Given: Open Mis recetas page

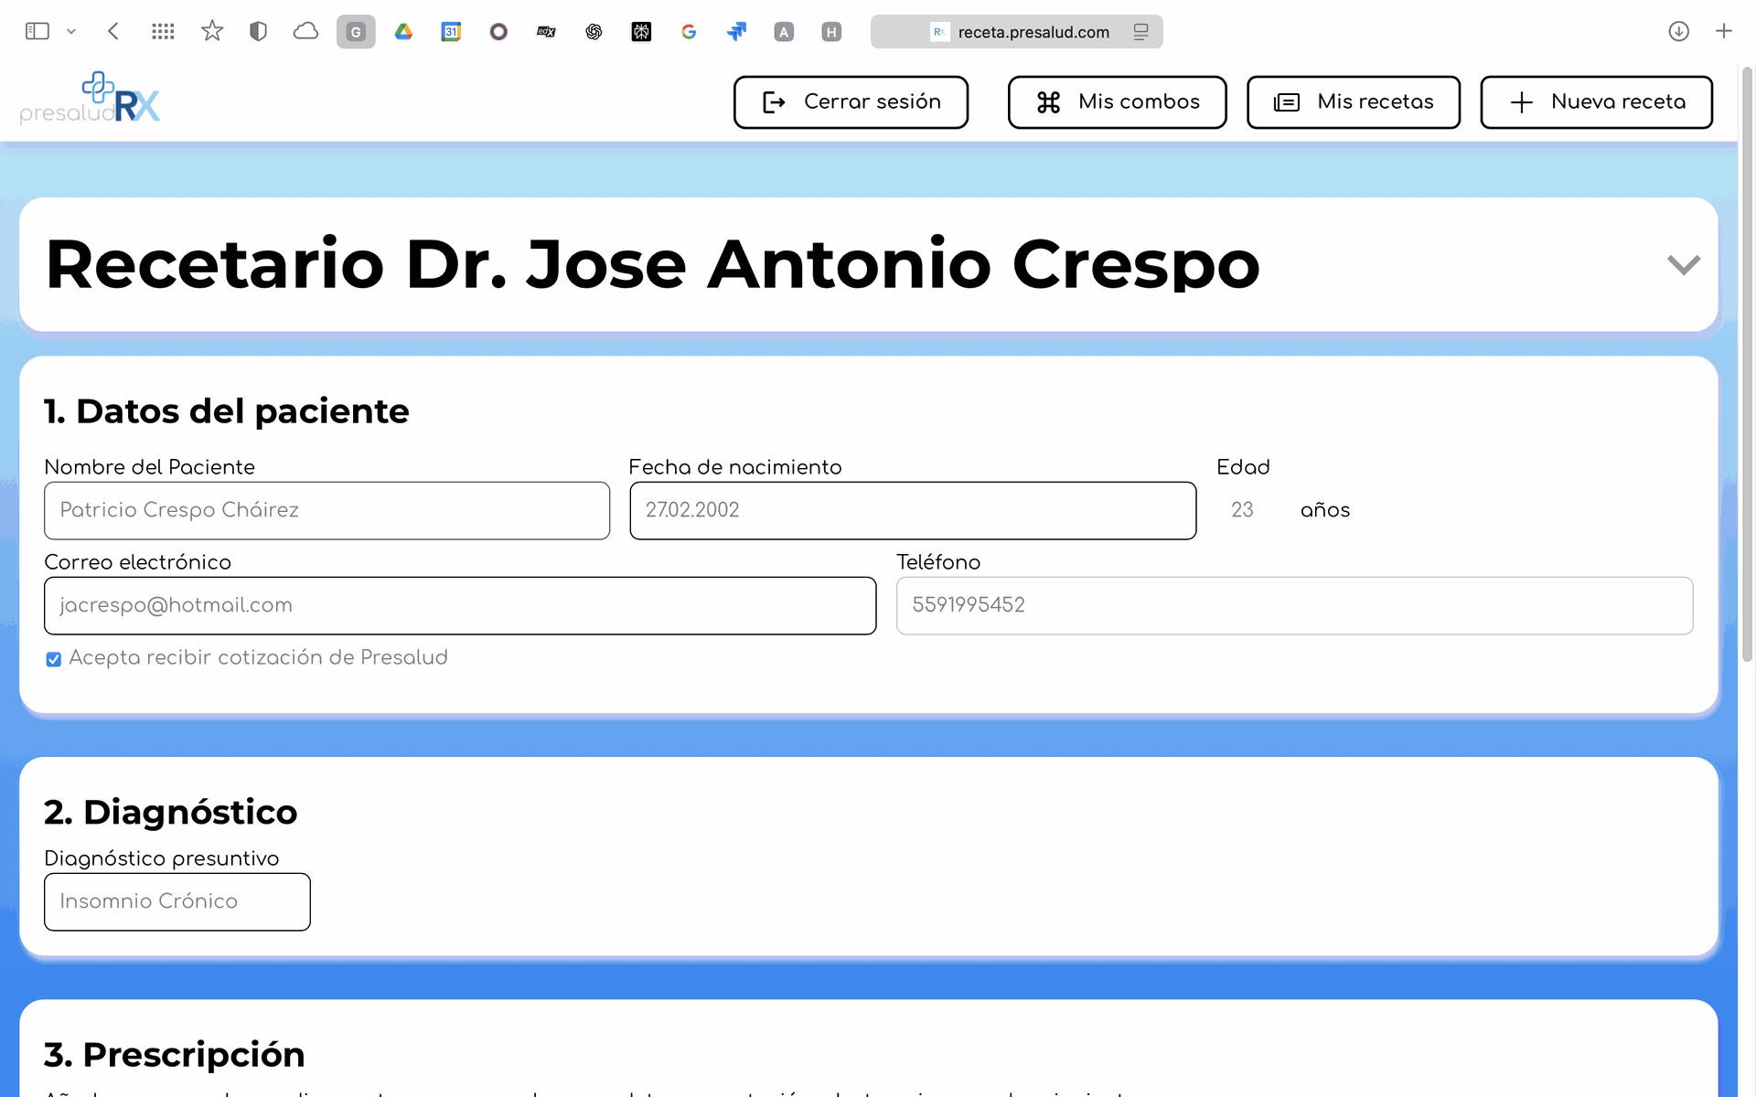Looking at the screenshot, I should point(1353,102).
